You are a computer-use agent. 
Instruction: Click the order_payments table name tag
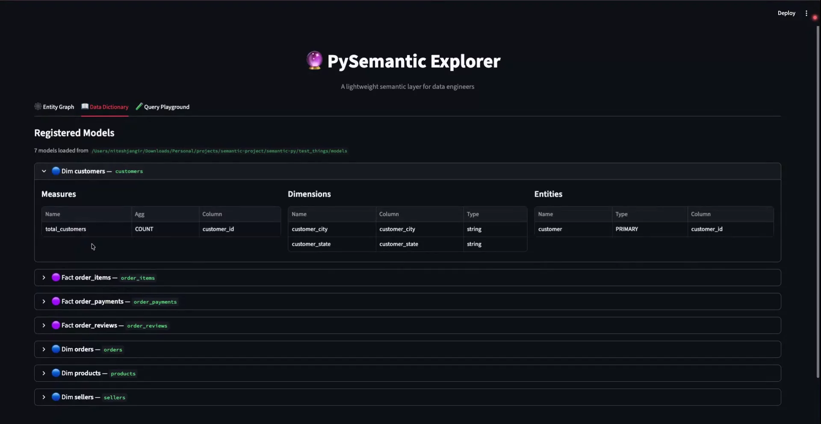155,302
